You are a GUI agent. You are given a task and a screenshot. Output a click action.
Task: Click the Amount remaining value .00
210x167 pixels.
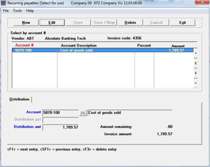coord(169,127)
